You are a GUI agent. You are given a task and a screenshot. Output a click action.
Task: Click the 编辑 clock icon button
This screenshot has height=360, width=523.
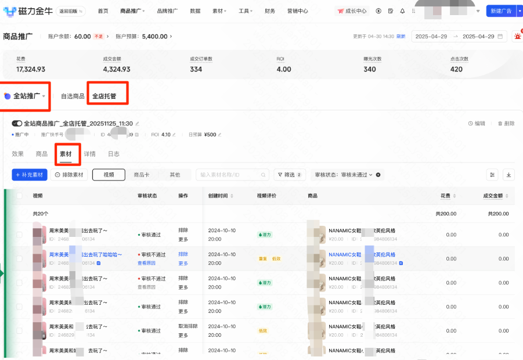coord(477,124)
